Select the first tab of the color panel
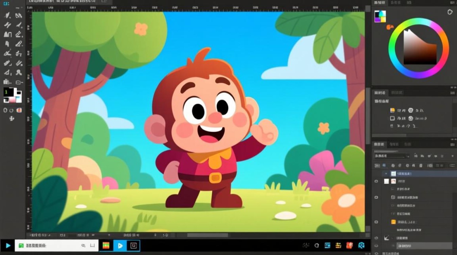 coord(379,3)
